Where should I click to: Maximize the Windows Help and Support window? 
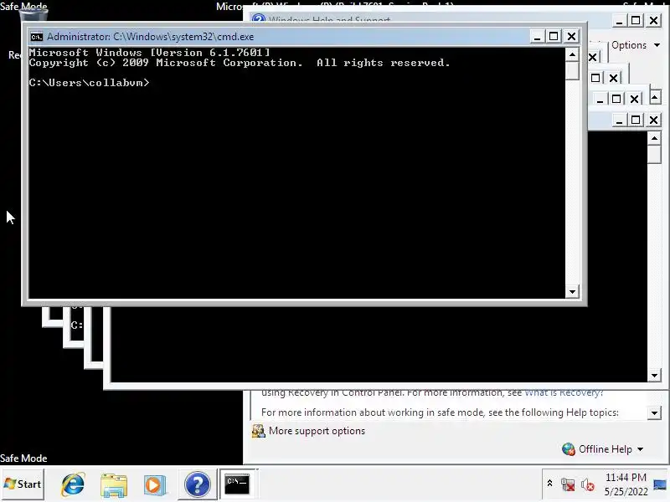[636, 20]
